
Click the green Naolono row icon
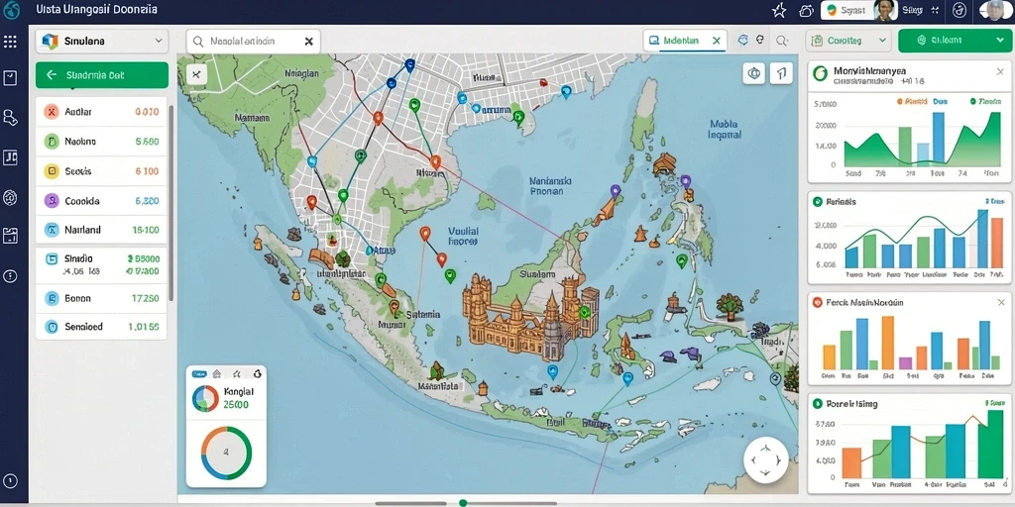[52, 141]
